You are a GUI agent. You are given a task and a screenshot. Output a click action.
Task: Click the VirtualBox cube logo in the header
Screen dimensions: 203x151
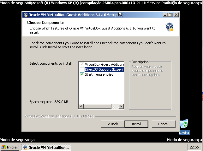click(x=170, y=27)
